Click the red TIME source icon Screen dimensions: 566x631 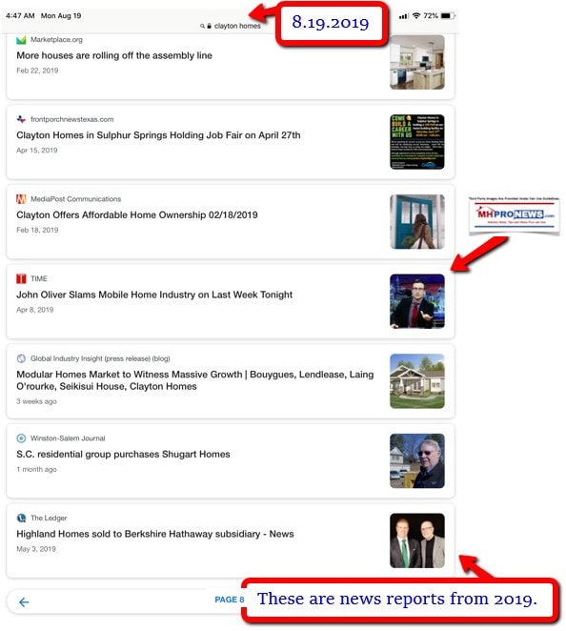coord(21,278)
